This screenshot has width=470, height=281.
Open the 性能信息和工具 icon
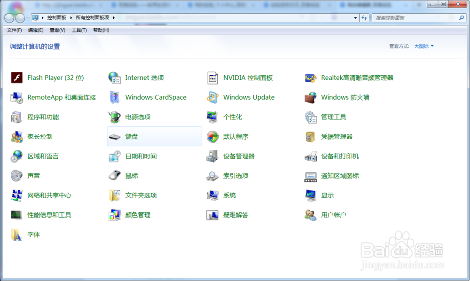[x=16, y=215]
